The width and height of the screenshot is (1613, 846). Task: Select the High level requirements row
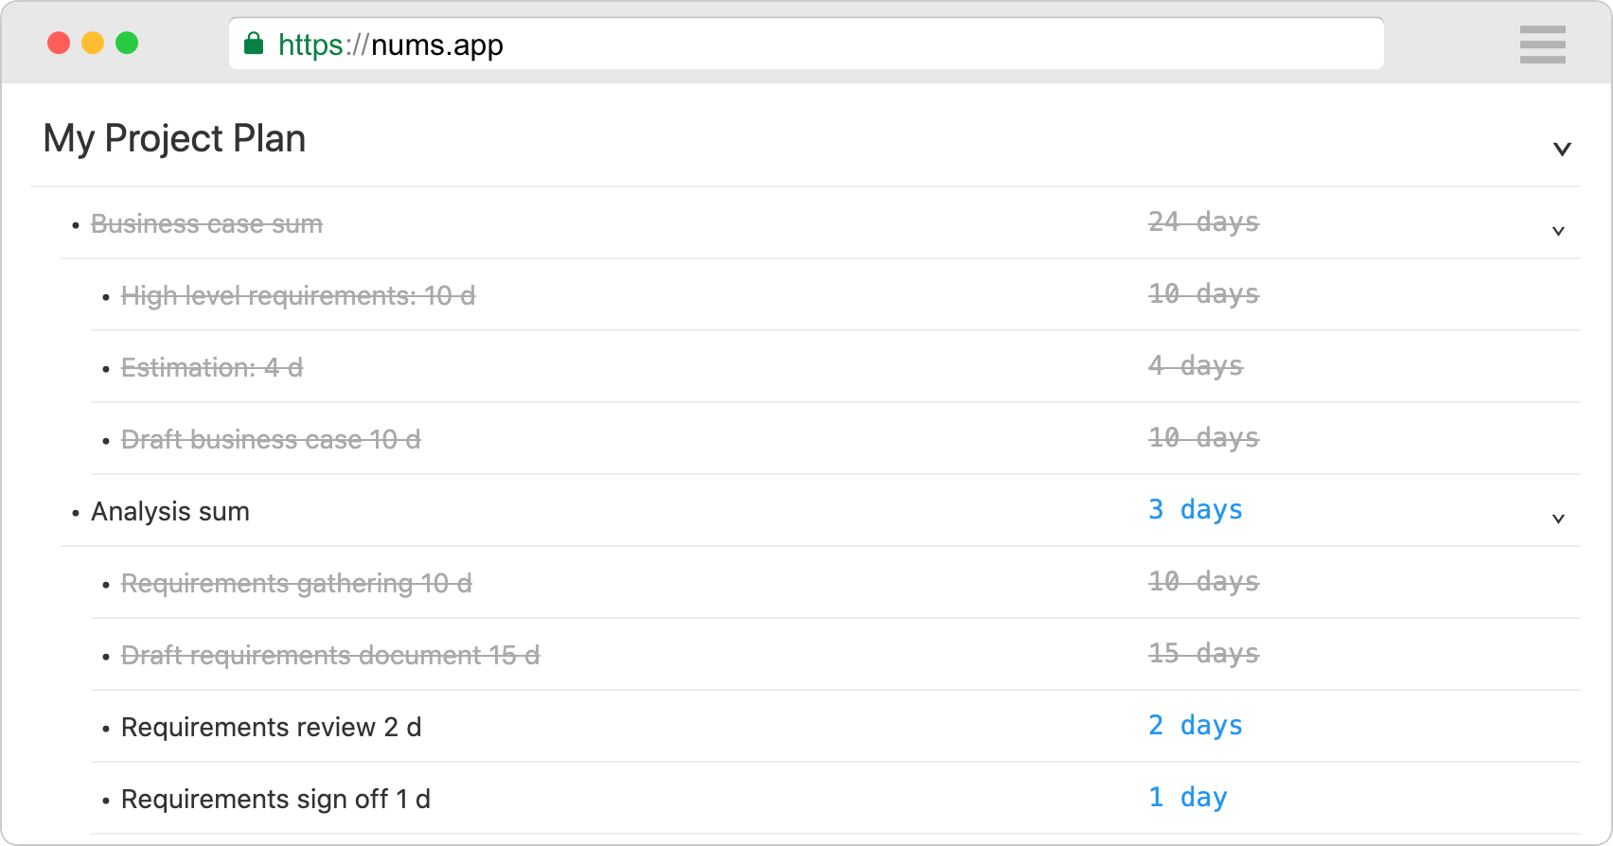[x=299, y=296]
